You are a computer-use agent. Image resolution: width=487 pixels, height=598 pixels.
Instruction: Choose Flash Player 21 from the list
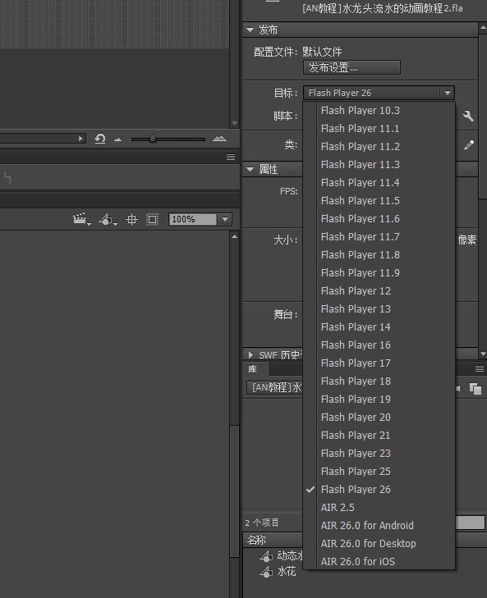click(x=386, y=435)
